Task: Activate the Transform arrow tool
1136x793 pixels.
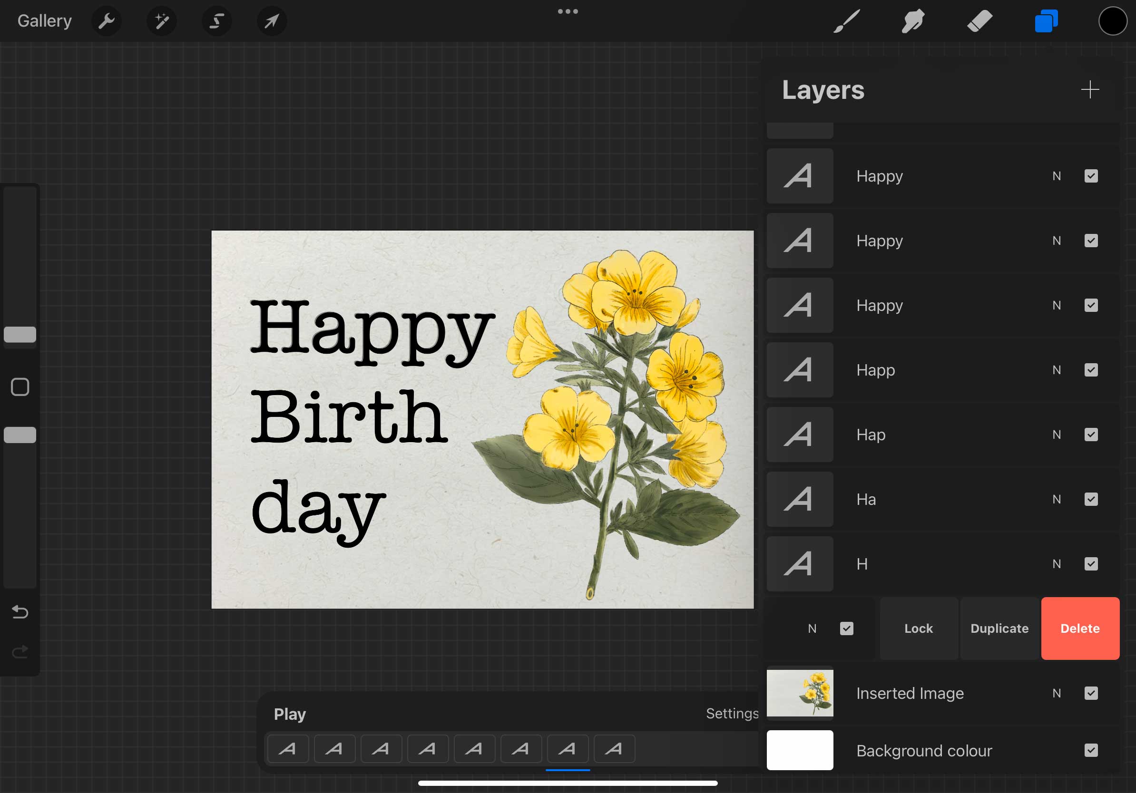Action: 272,21
